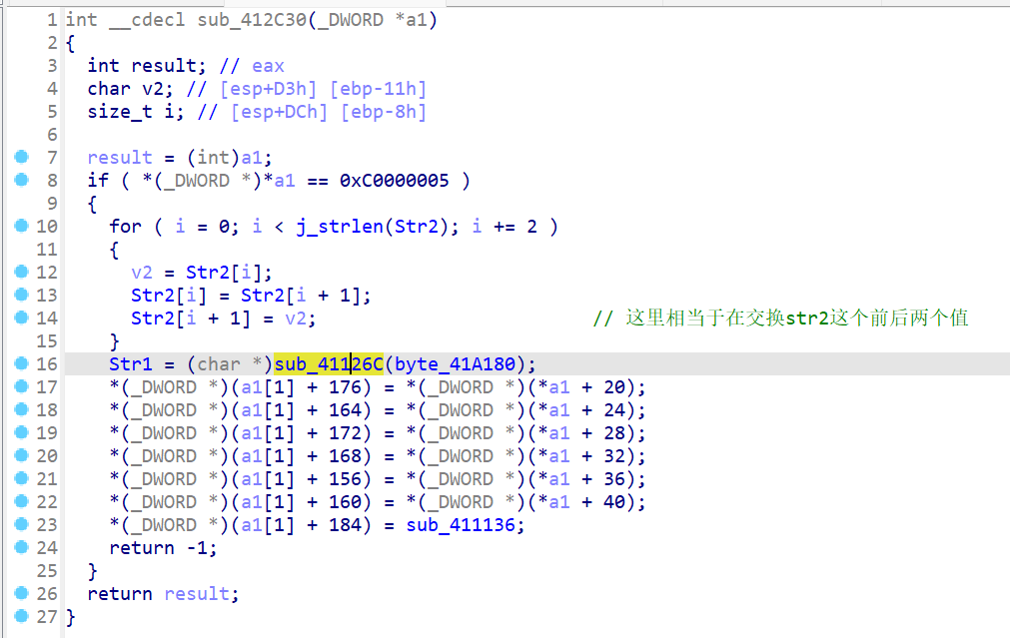Toggle breakpoint dot on line 23
Image resolution: width=1010 pixels, height=638 pixels.
point(21,524)
